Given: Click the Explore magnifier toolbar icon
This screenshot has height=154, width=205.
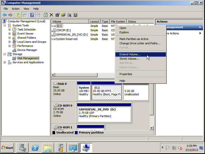Looking at the screenshot, I should pos(69,15).
